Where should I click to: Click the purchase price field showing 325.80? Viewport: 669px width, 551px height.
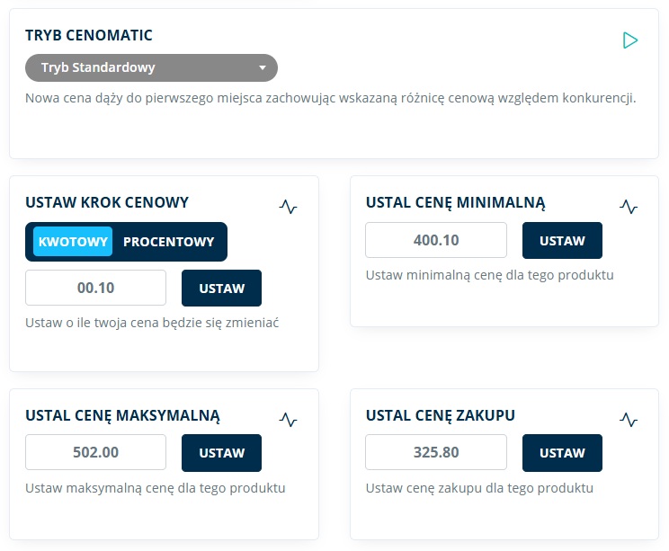click(436, 453)
